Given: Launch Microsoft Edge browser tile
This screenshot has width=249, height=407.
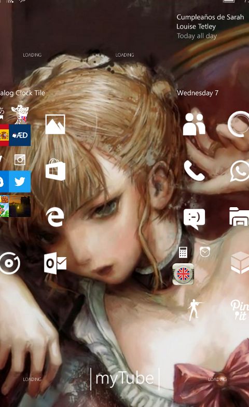Looking at the screenshot, I should (55, 217).
